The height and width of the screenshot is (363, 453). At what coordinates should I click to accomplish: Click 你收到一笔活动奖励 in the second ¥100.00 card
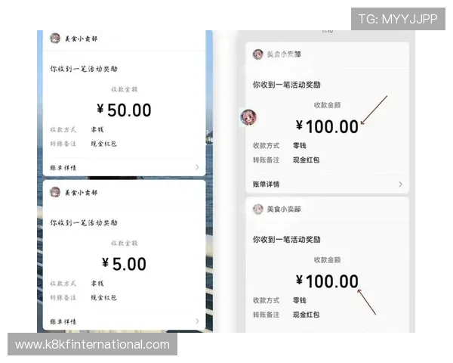tap(287, 240)
